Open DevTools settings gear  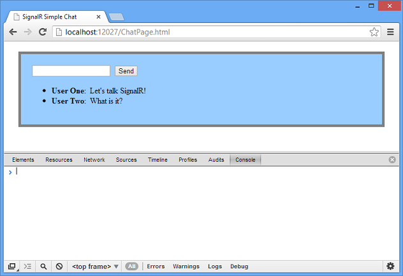tap(390, 266)
